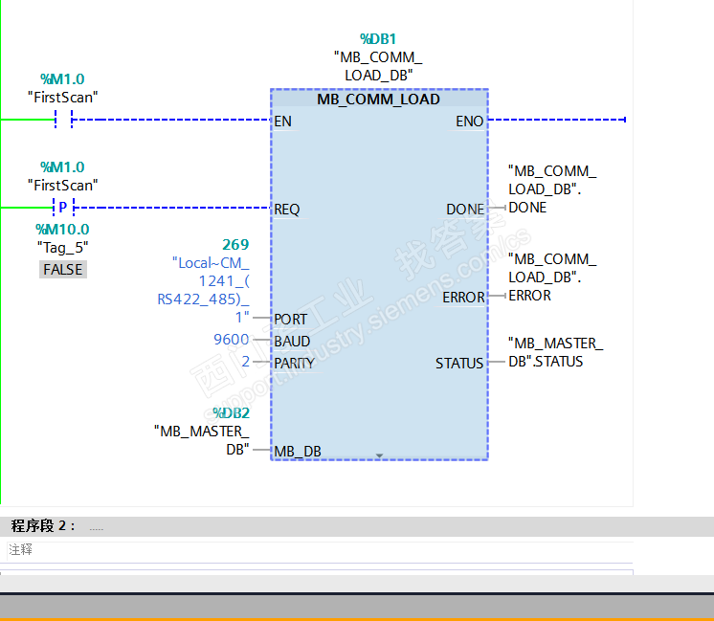The height and width of the screenshot is (621, 714).
Task: Click the "FirstScan" tag name above P contact
Action: click(63, 186)
